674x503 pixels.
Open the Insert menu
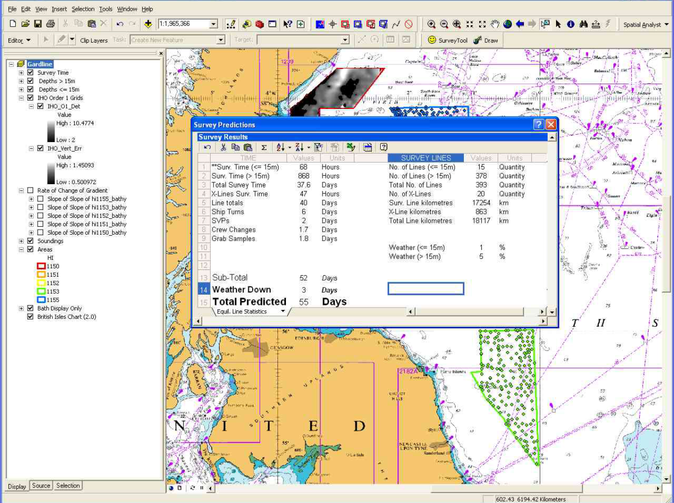coord(59,9)
